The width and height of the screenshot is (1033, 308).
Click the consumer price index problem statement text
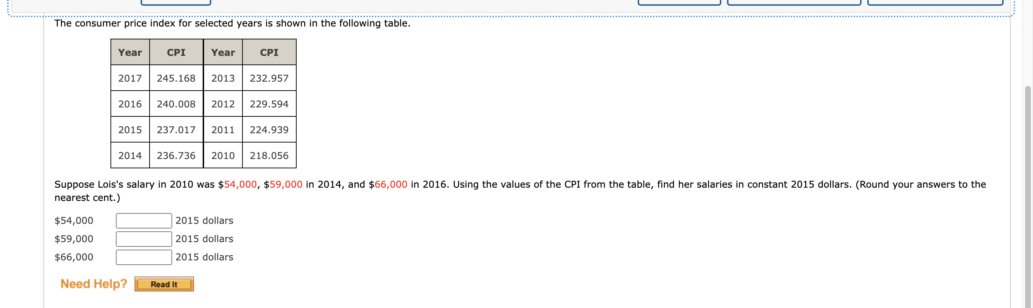click(x=232, y=23)
